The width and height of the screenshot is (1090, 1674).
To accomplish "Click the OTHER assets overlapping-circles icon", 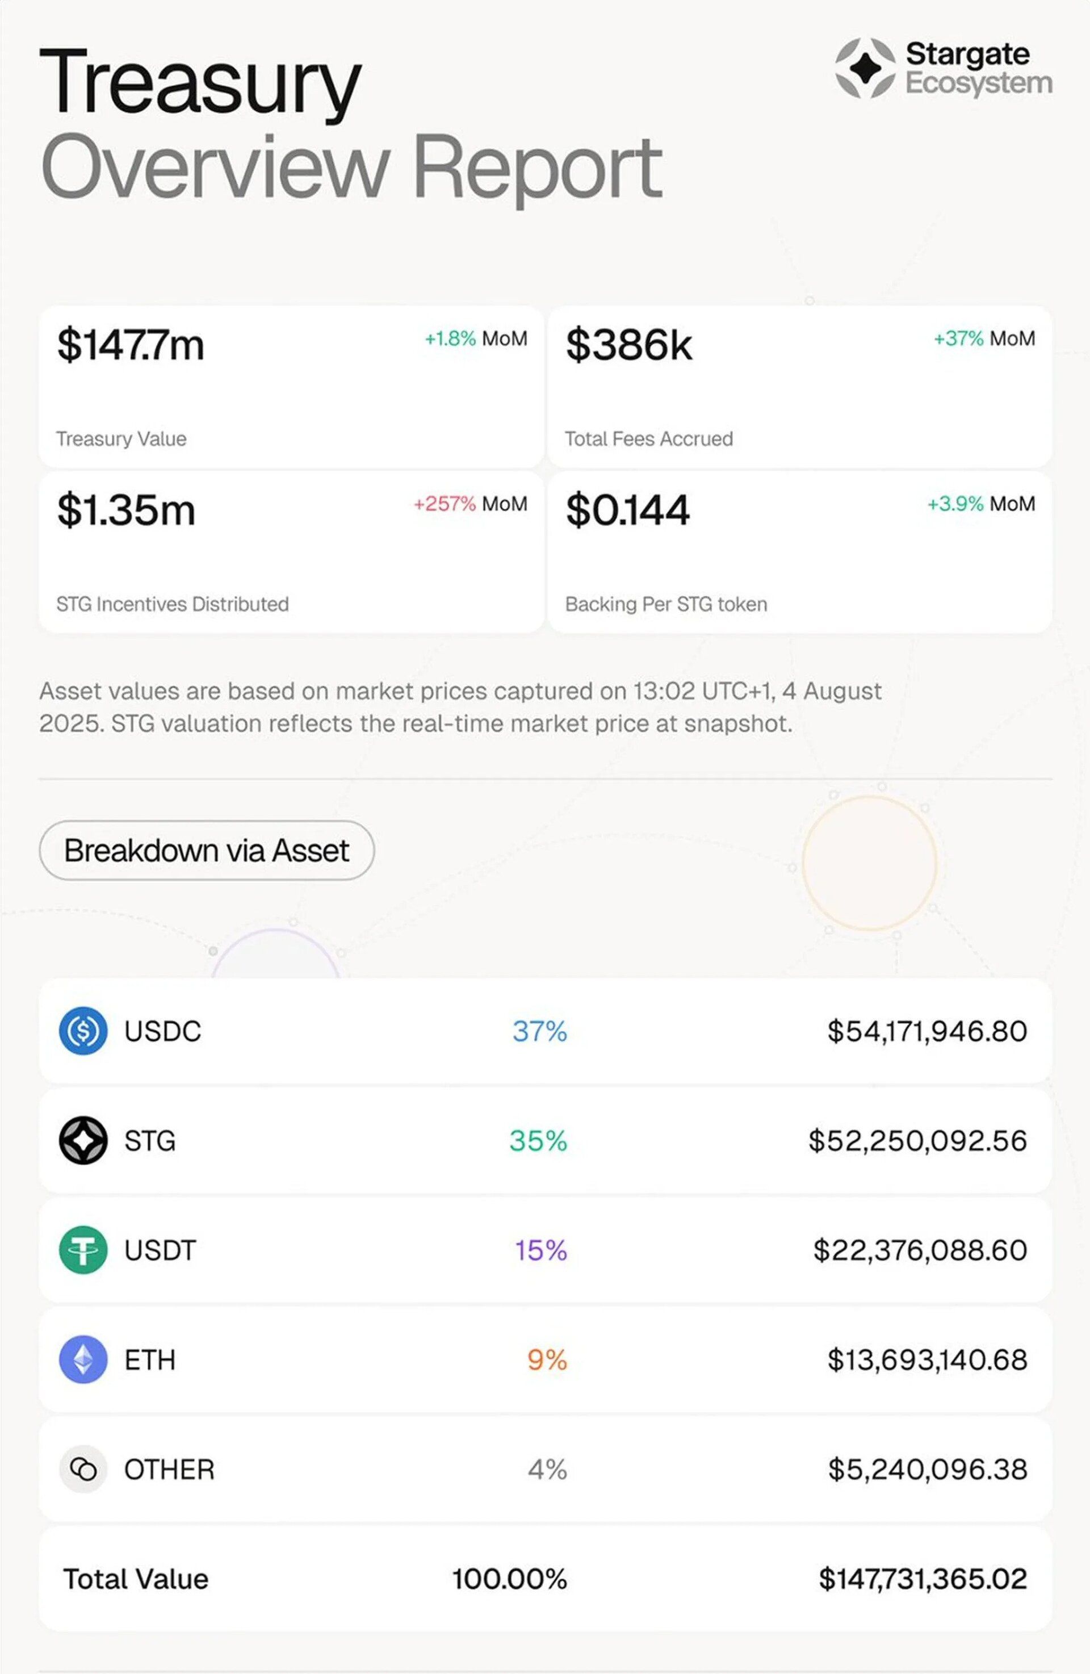I will 83,1470.
